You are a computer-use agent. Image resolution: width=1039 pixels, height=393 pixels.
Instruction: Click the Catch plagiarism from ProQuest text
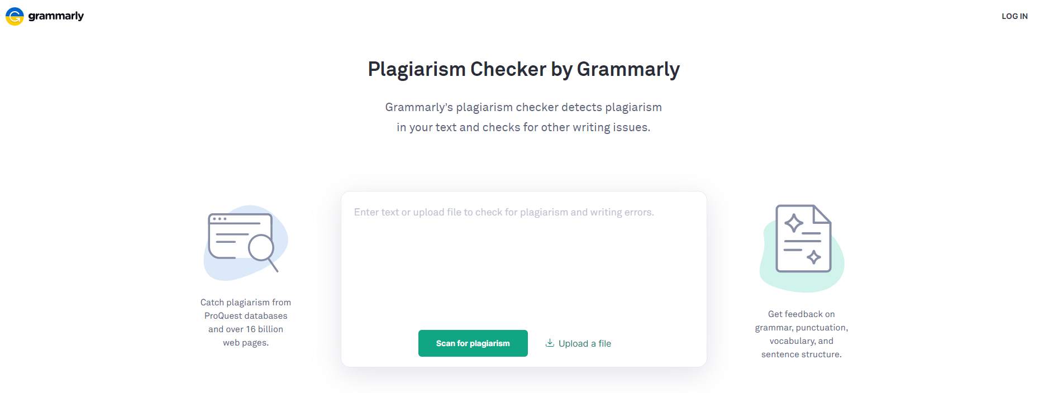246,322
